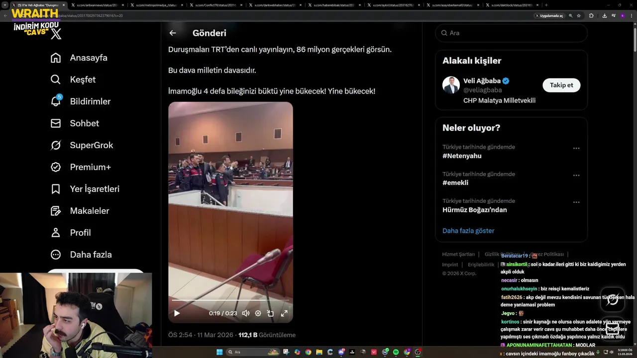Open Erişilebilirlik footer link
Viewport: 637px width, 358px height.
tap(481, 265)
